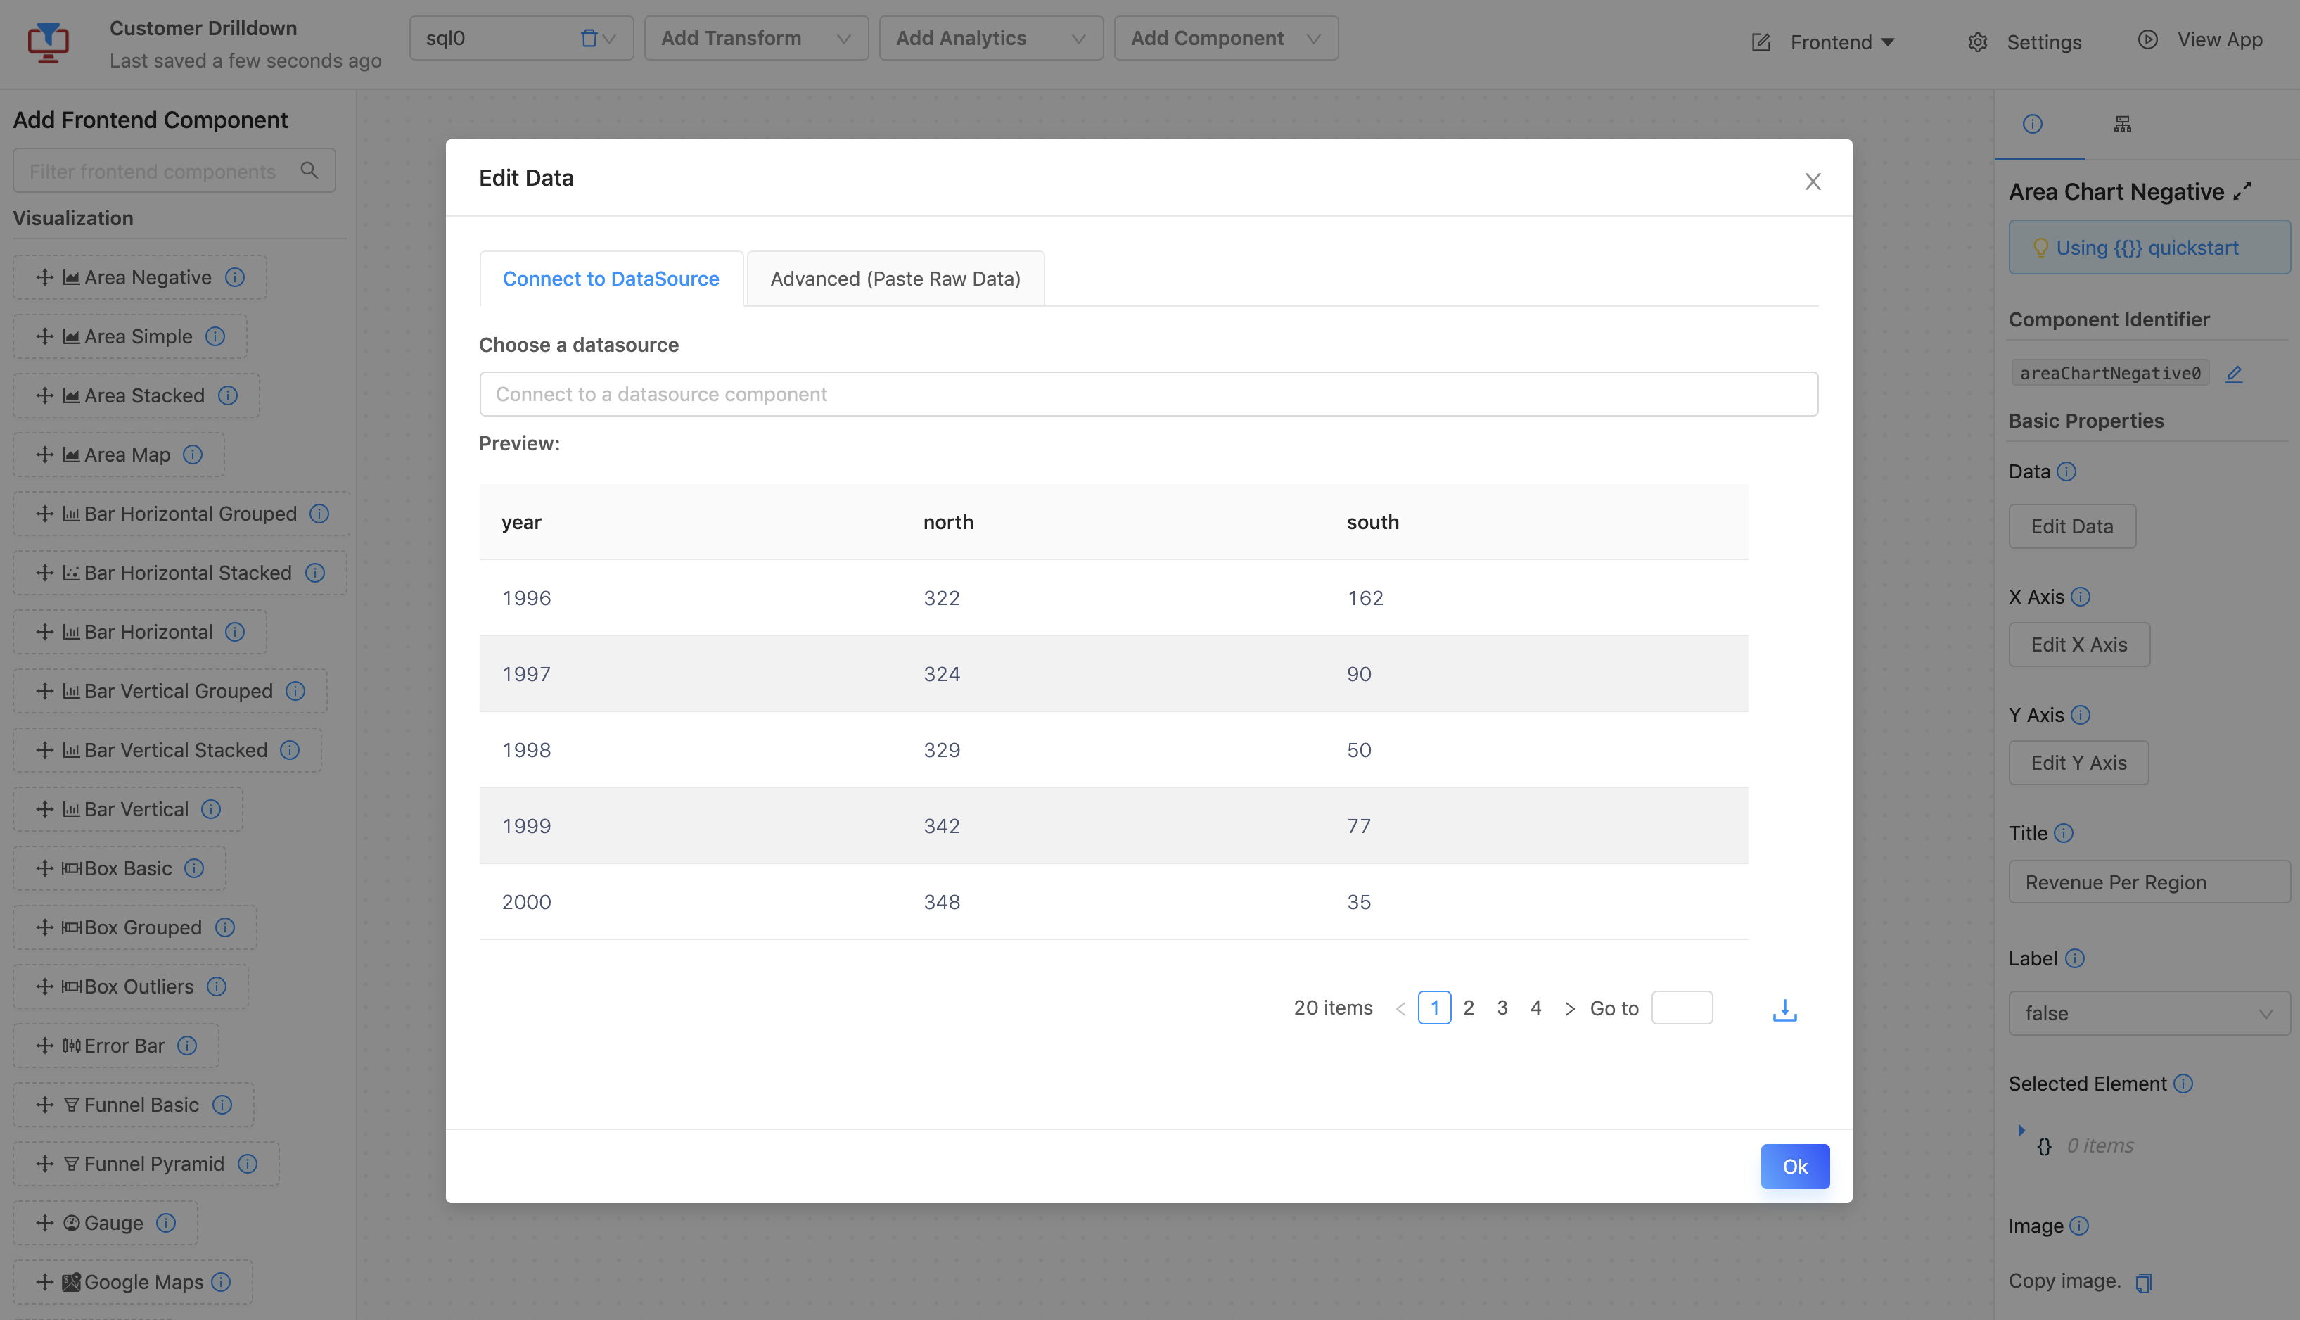Click the Edit Data button
2300x1320 pixels.
(x=2071, y=526)
